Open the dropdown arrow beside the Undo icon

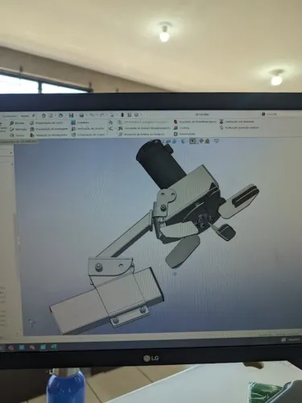97,116
